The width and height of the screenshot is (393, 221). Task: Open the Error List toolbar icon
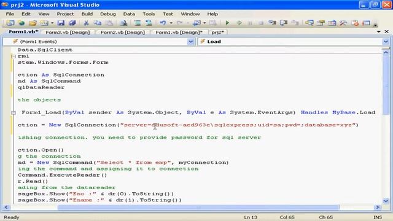click(355, 23)
